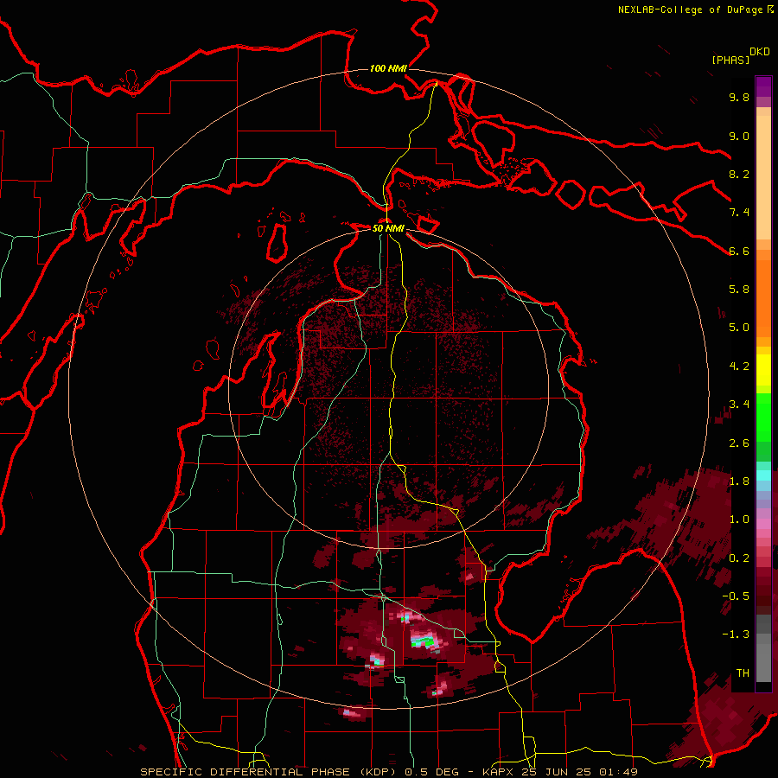Image resolution: width=778 pixels, height=778 pixels.
Task: Pick the purple segment at the top of the color bar
Action: [x=763, y=86]
